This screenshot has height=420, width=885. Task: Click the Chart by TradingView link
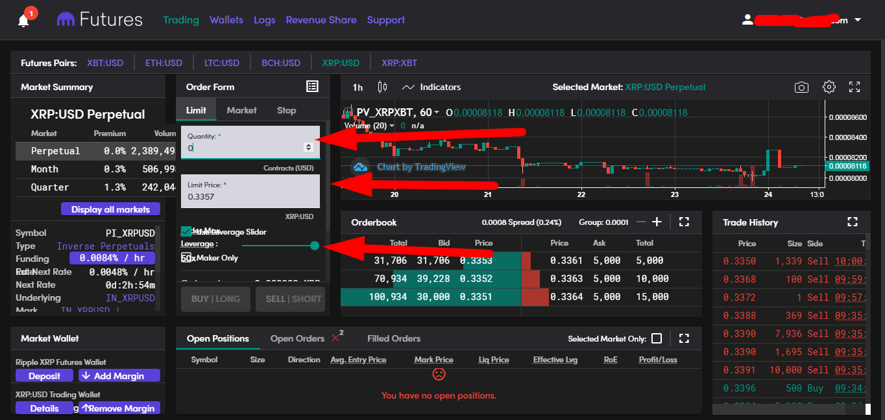pyautogui.click(x=422, y=167)
